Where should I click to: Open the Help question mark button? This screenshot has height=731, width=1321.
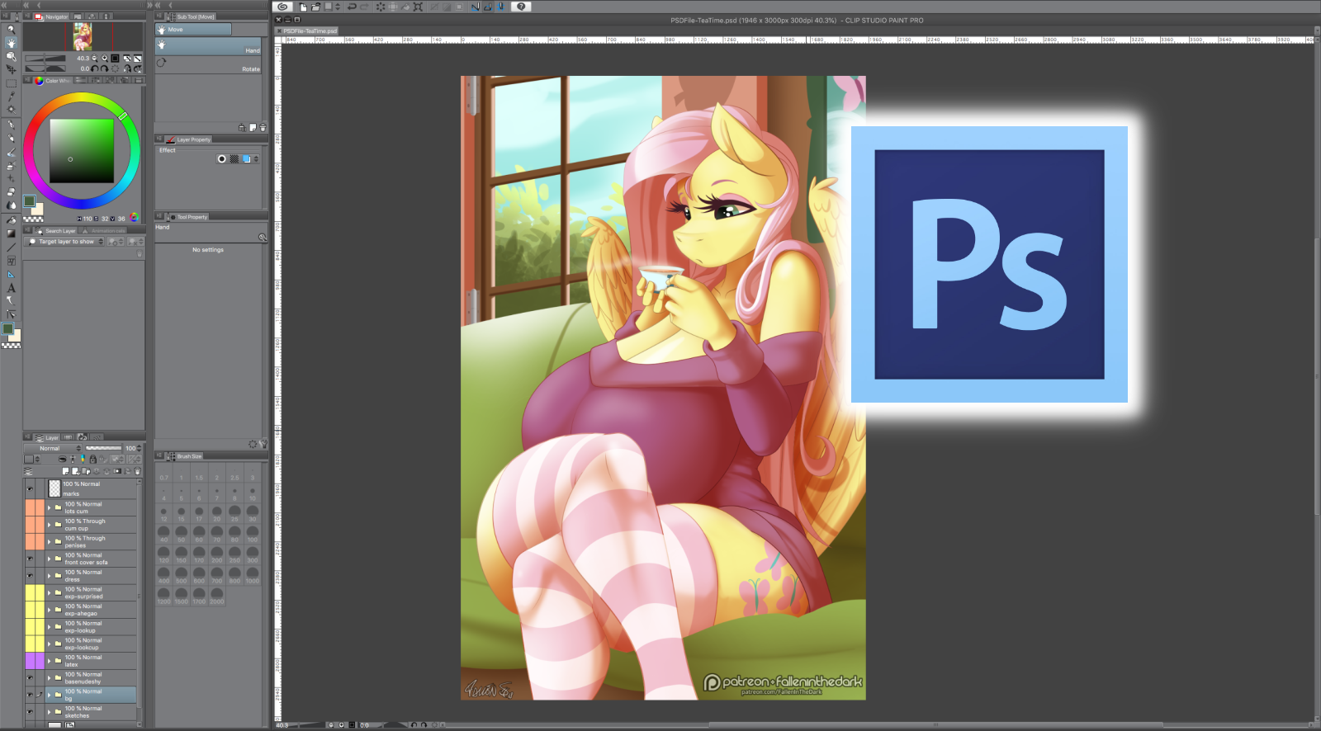click(521, 7)
